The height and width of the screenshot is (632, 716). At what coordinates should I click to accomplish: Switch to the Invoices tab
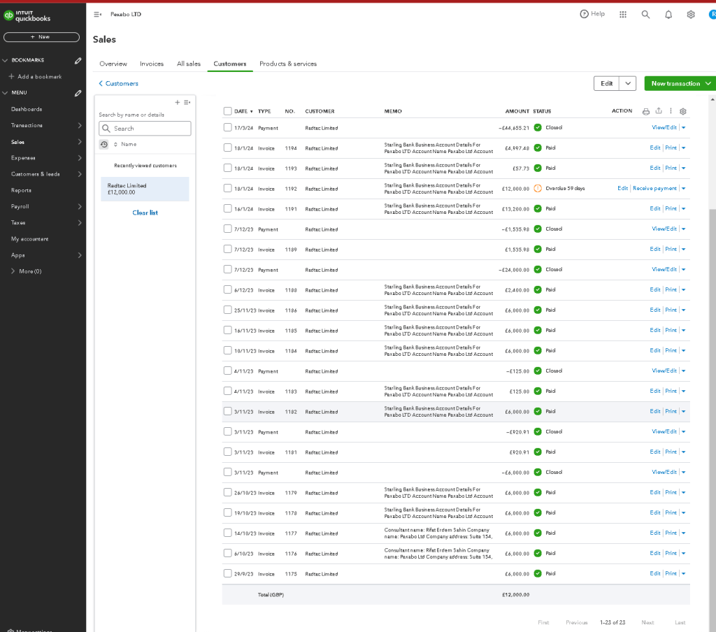(152, 64)
